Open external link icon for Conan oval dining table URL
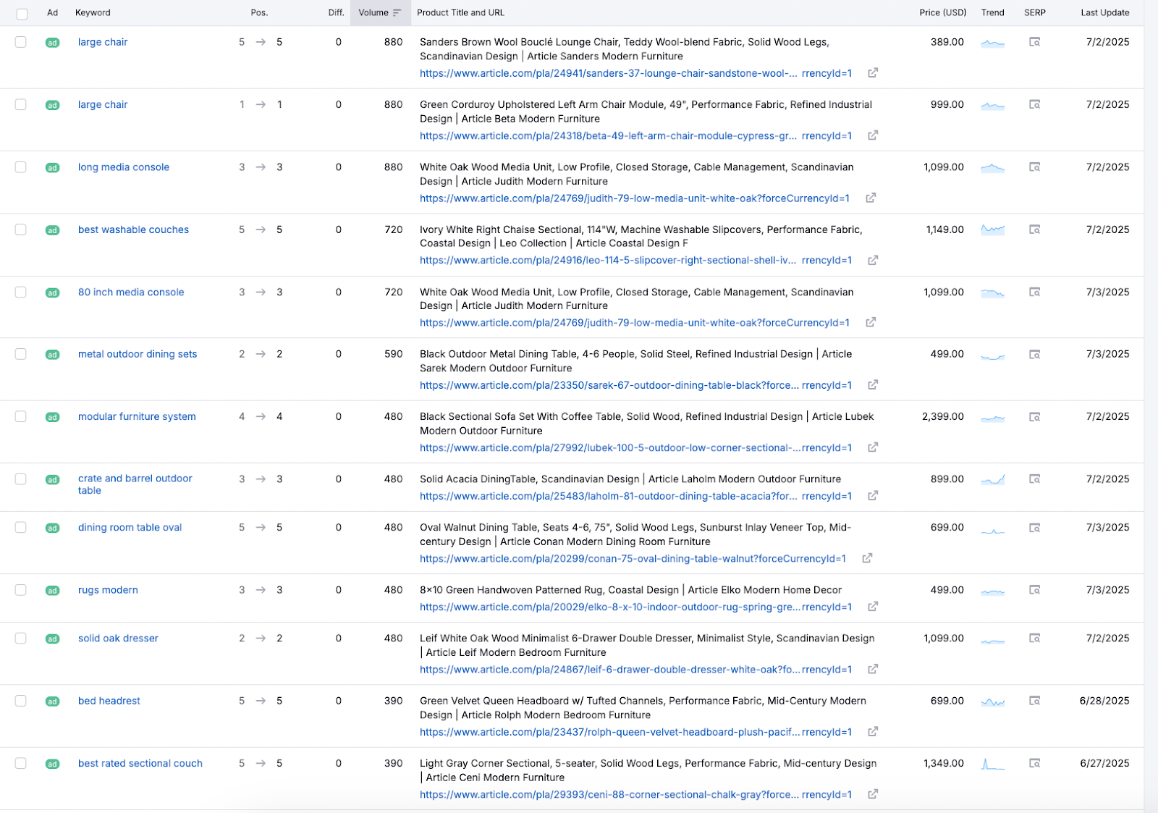Image resolution: width=1158 pixels, height=813 pixels. pos(867,558)
